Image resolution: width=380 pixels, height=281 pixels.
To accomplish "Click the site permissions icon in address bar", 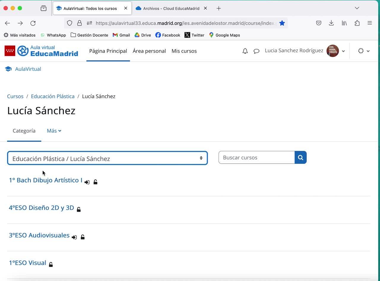I will tap(89, 23).
